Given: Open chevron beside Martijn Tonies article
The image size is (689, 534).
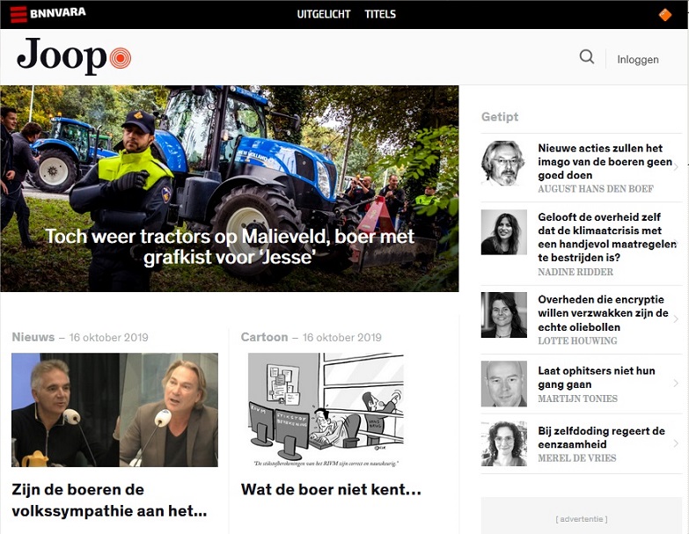Looking at the screenshot, I should (x=676, y=384).
